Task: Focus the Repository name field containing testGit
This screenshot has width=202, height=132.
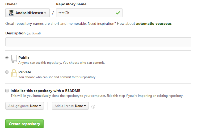Action: click(89, 13)
